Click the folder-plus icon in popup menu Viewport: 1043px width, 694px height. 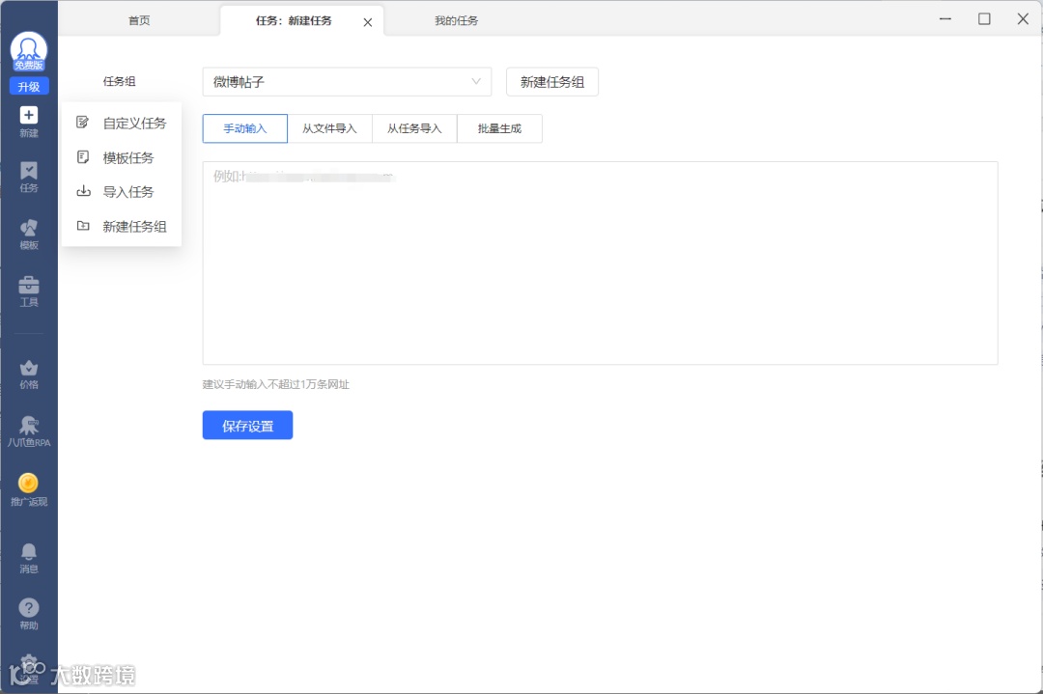tap(83, 226)
